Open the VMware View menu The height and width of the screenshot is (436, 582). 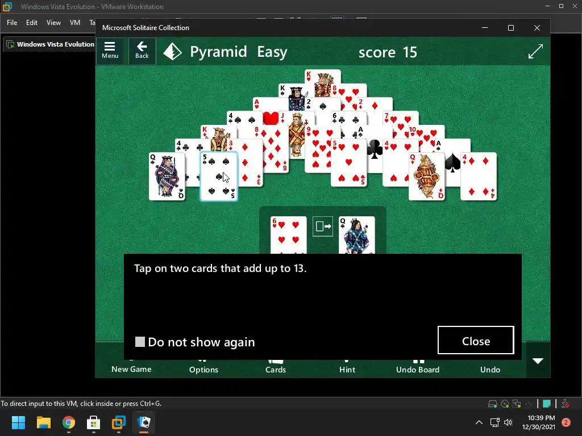(x=53, y=23)
